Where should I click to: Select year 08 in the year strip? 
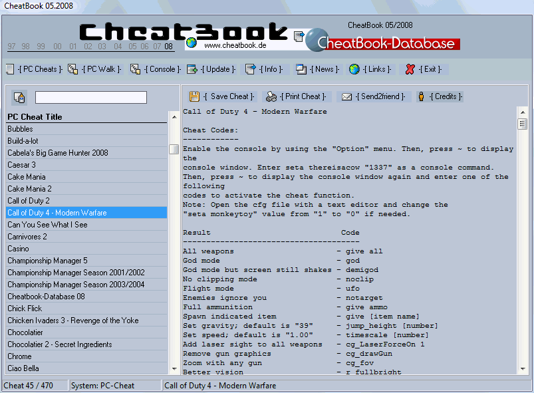(x=168, y=47)
